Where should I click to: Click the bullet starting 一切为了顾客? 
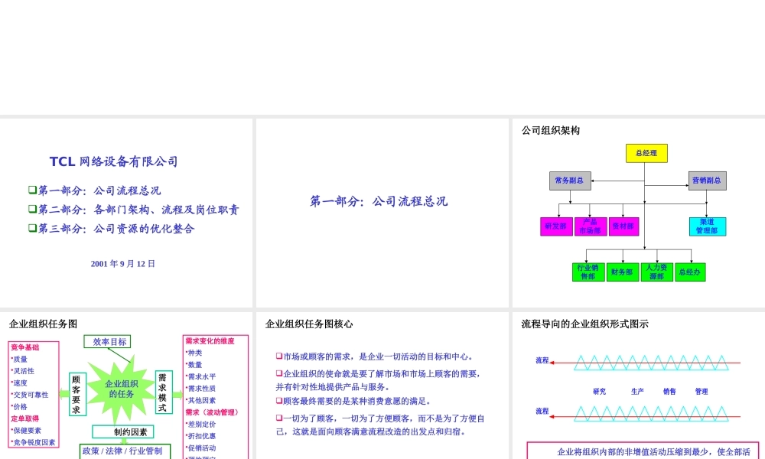[x=380, y=425]
